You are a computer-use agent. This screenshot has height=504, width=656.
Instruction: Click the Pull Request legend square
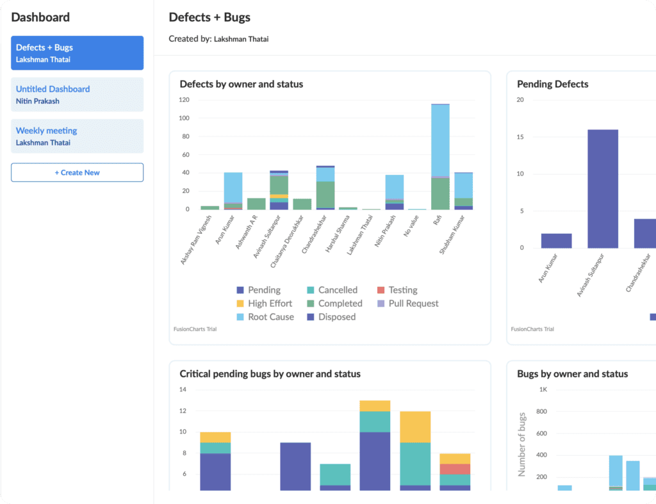coord(381,304)
